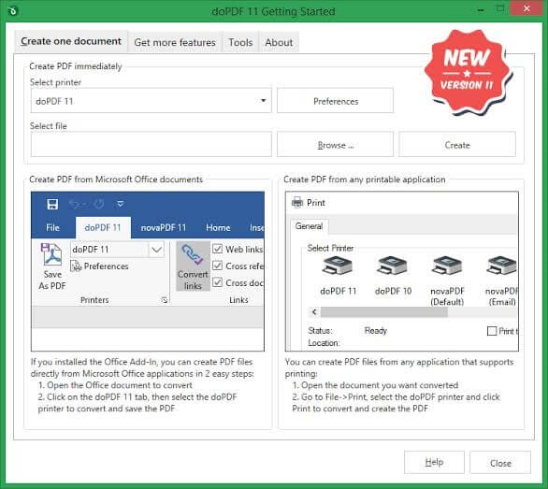Expand the doPDF 11 ribbon printer combo

click(x=156, y=250)
